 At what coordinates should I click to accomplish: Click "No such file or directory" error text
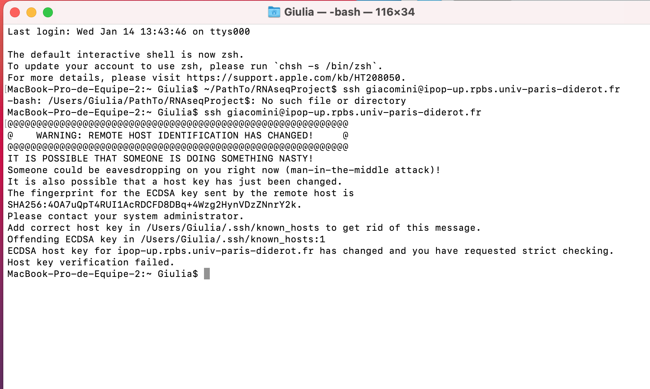[x=334, y=101]
